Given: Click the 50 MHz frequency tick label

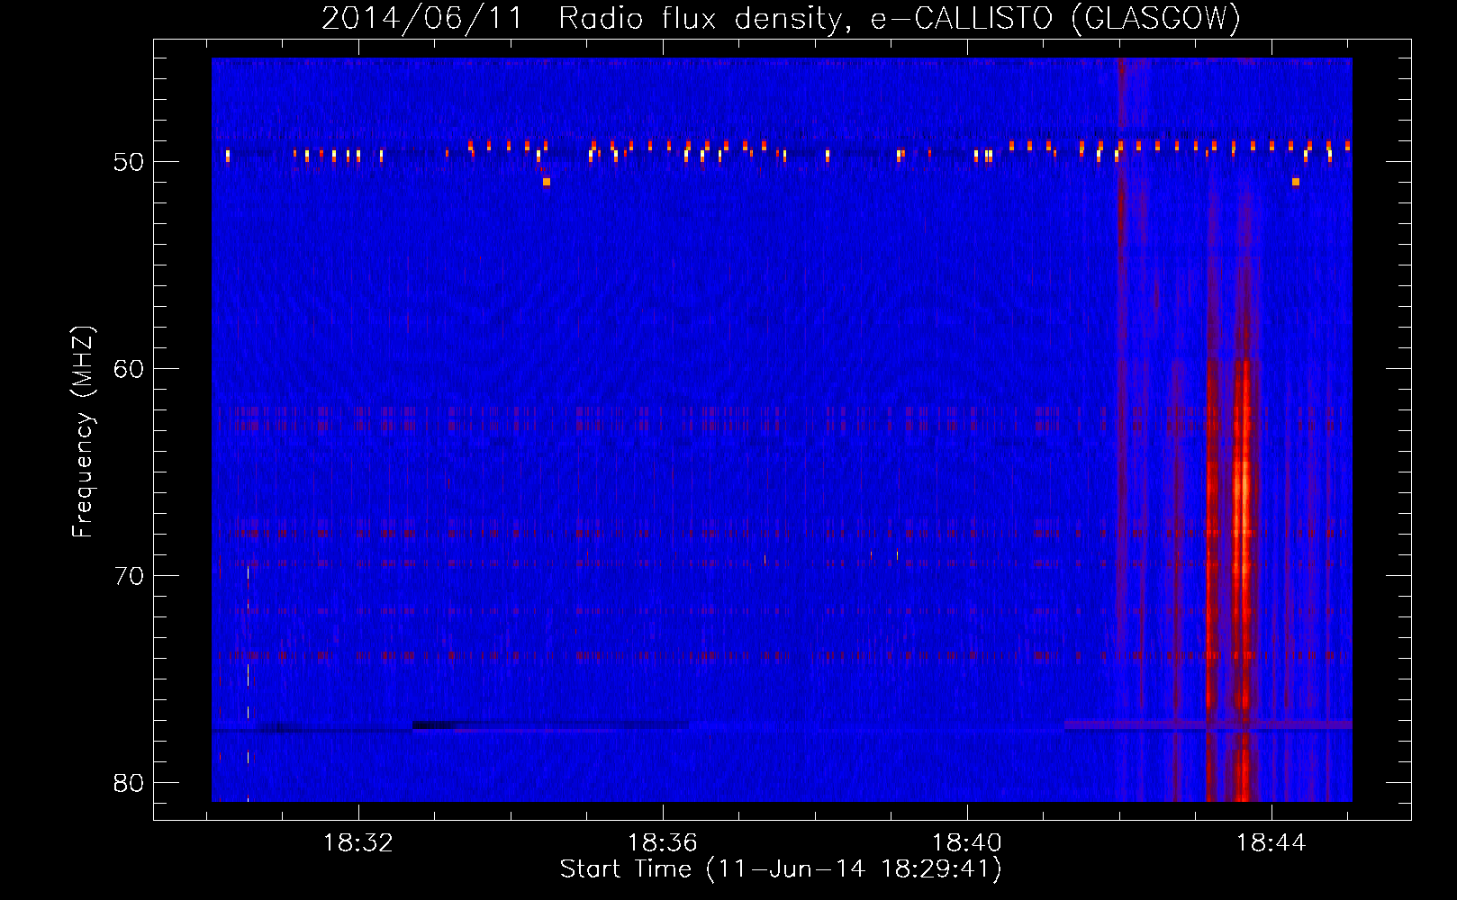Looking at the screenshot, I should [129, 162].
